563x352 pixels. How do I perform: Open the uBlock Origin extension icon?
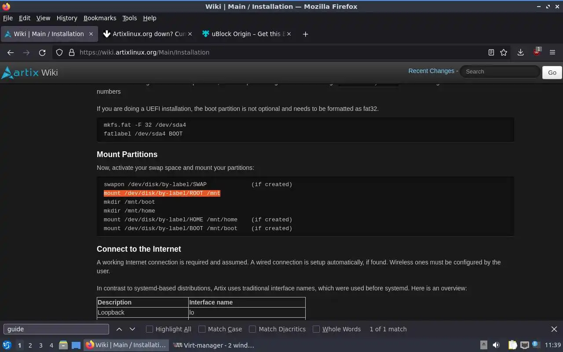click(537, 52)
